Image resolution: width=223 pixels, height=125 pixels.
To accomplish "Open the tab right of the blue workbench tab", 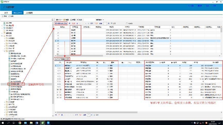I will 29,13.
